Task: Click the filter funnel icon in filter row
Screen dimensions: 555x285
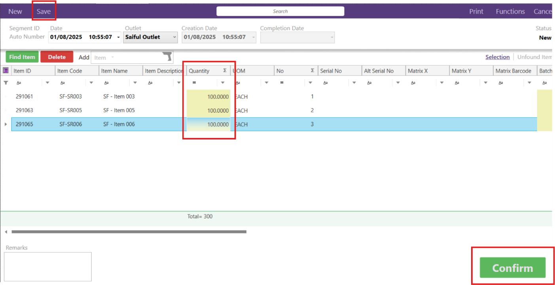Action: pyautogui.click(x=6, y=82)
